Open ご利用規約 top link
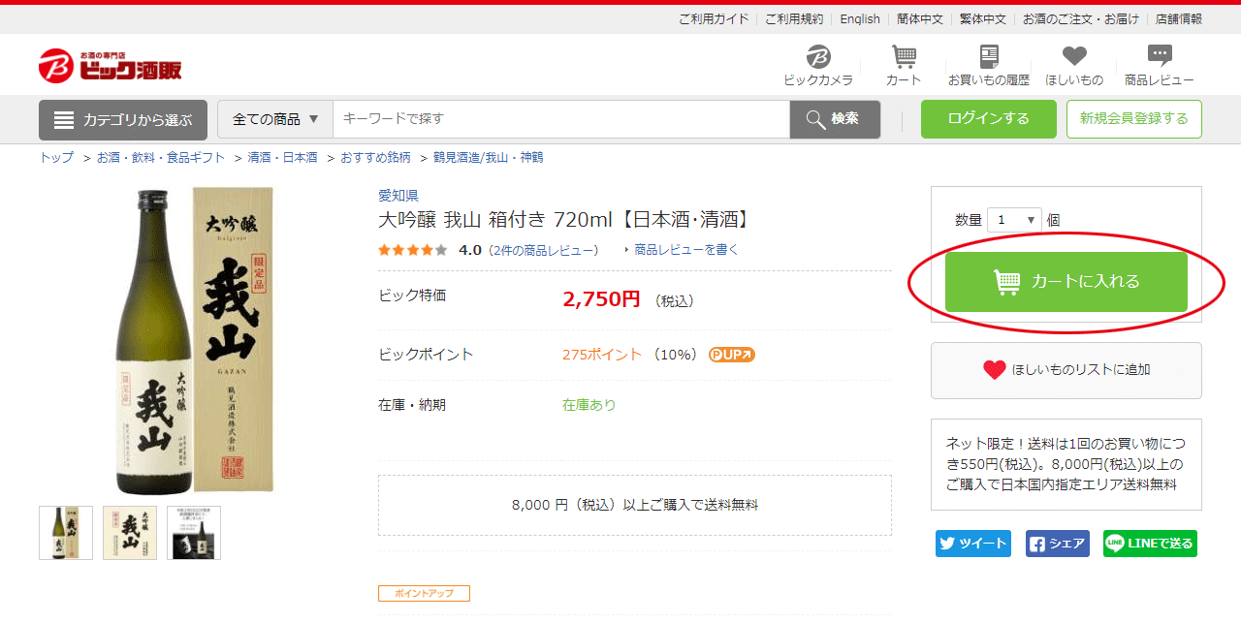The image size is (1241, 623). (794, 19)
